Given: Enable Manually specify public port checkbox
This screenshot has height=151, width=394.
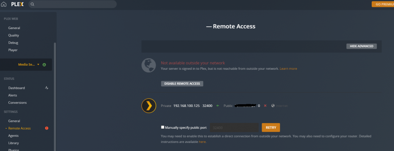Looking at the screenshot, I should tap(163, 127).
